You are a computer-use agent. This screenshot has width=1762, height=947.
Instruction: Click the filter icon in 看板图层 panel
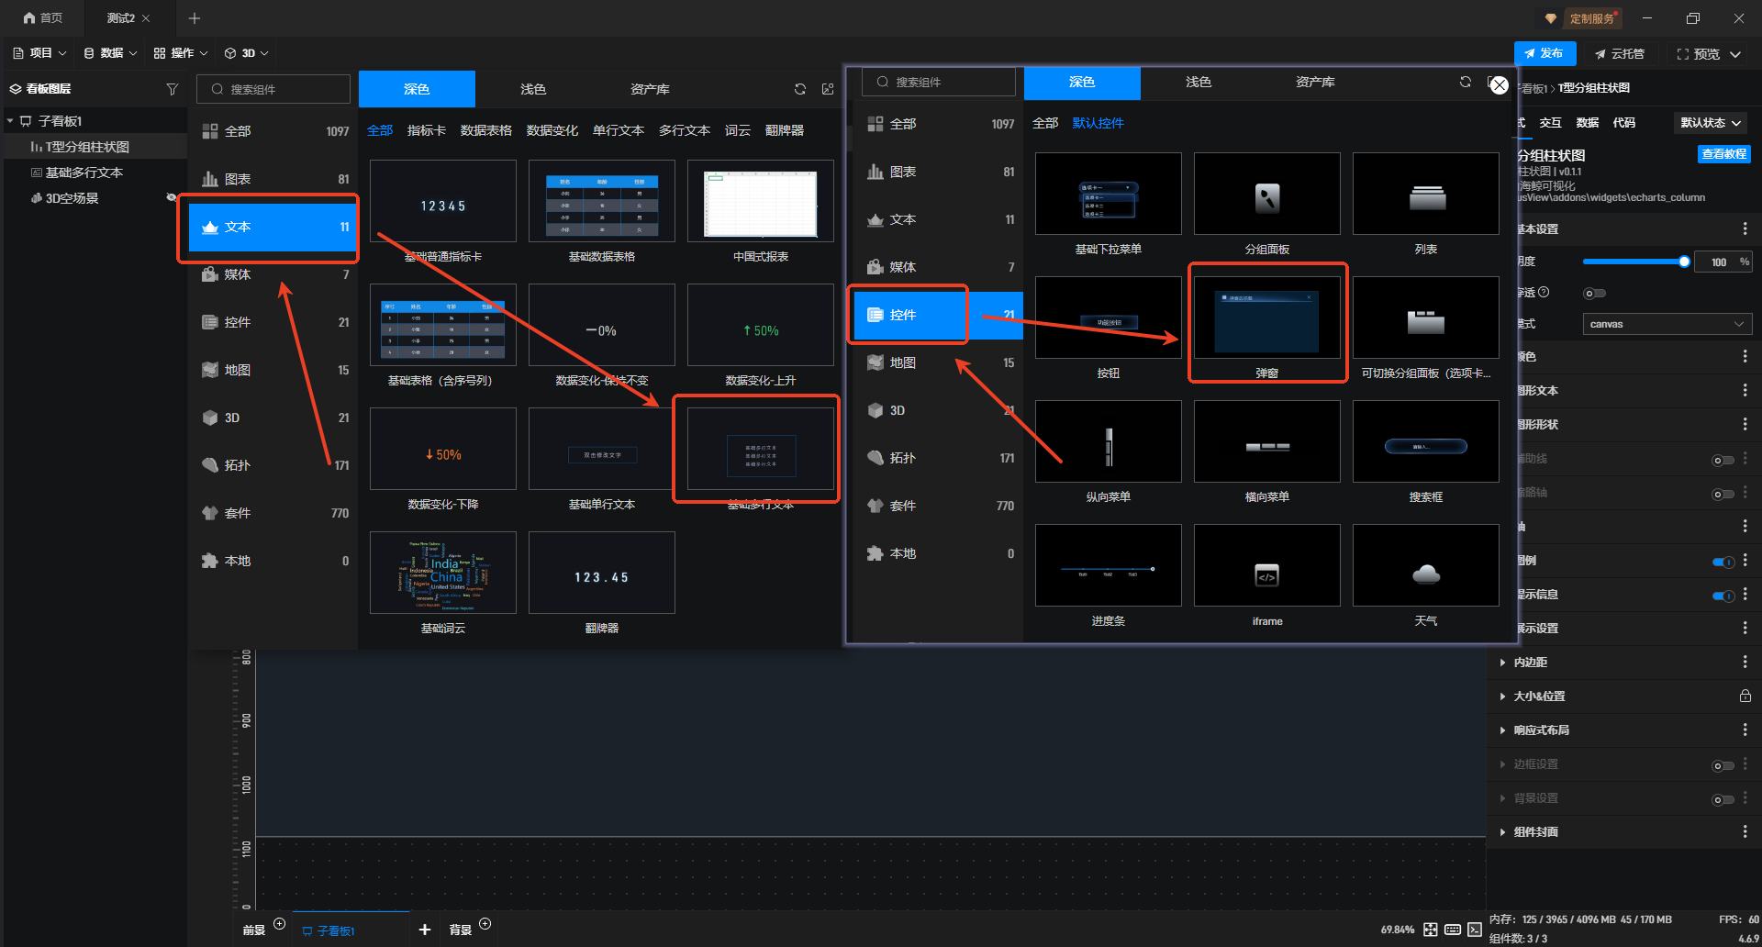[172, 89]
